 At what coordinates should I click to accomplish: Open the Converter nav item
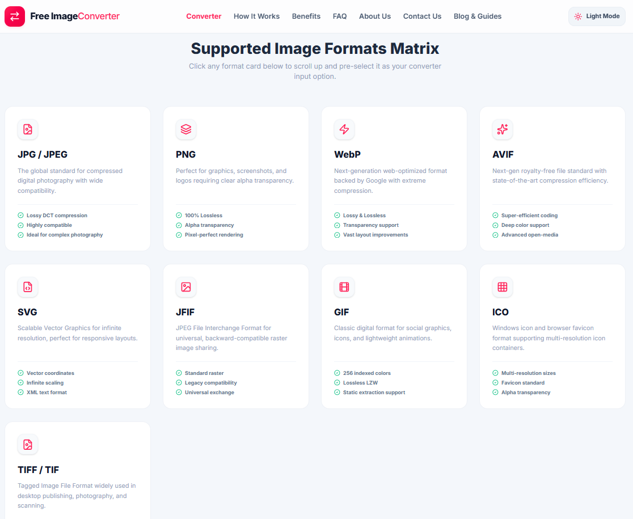(204, 16)
